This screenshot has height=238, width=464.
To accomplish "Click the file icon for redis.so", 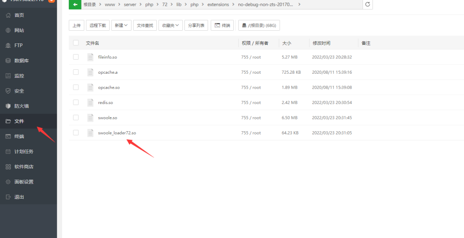I will click(90, 102).
